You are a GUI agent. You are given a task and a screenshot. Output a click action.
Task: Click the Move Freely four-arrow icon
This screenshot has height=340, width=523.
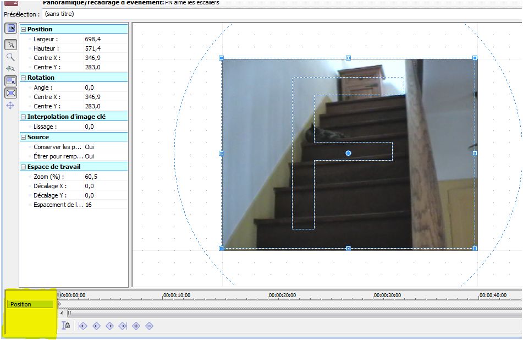tap(10, 106)
